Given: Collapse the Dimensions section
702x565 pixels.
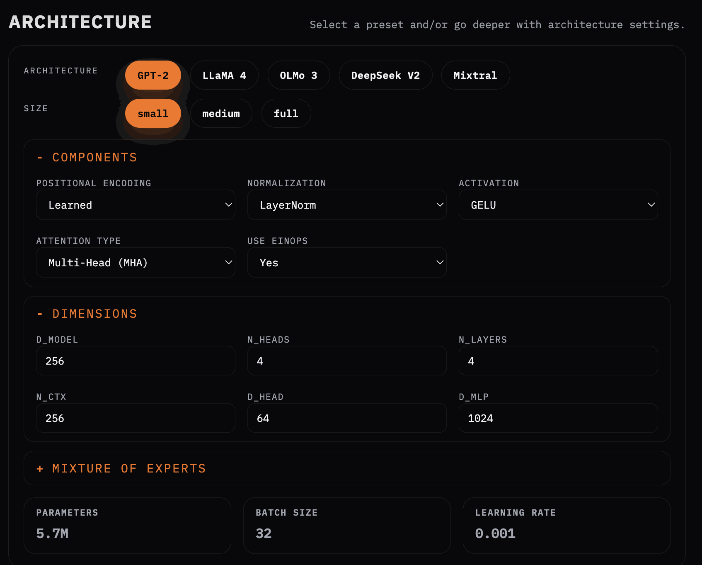Looking at the screenshot, I should click(87, 314).
